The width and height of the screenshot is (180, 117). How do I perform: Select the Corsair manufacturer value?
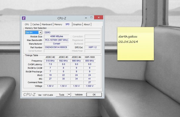[x=57, y=44]
